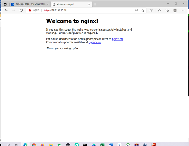The width and height of the screenshot is (189, 146).
Task: Click the Welcome to nginx! heading
Action: (x=72, y=21)
